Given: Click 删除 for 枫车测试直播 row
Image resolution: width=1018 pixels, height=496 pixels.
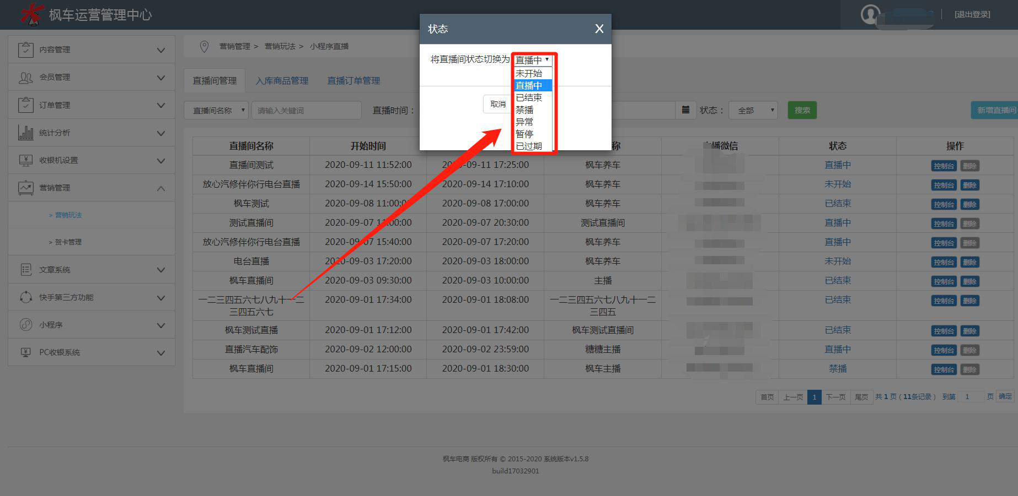Looking at the screenshot, I should 969,331.
